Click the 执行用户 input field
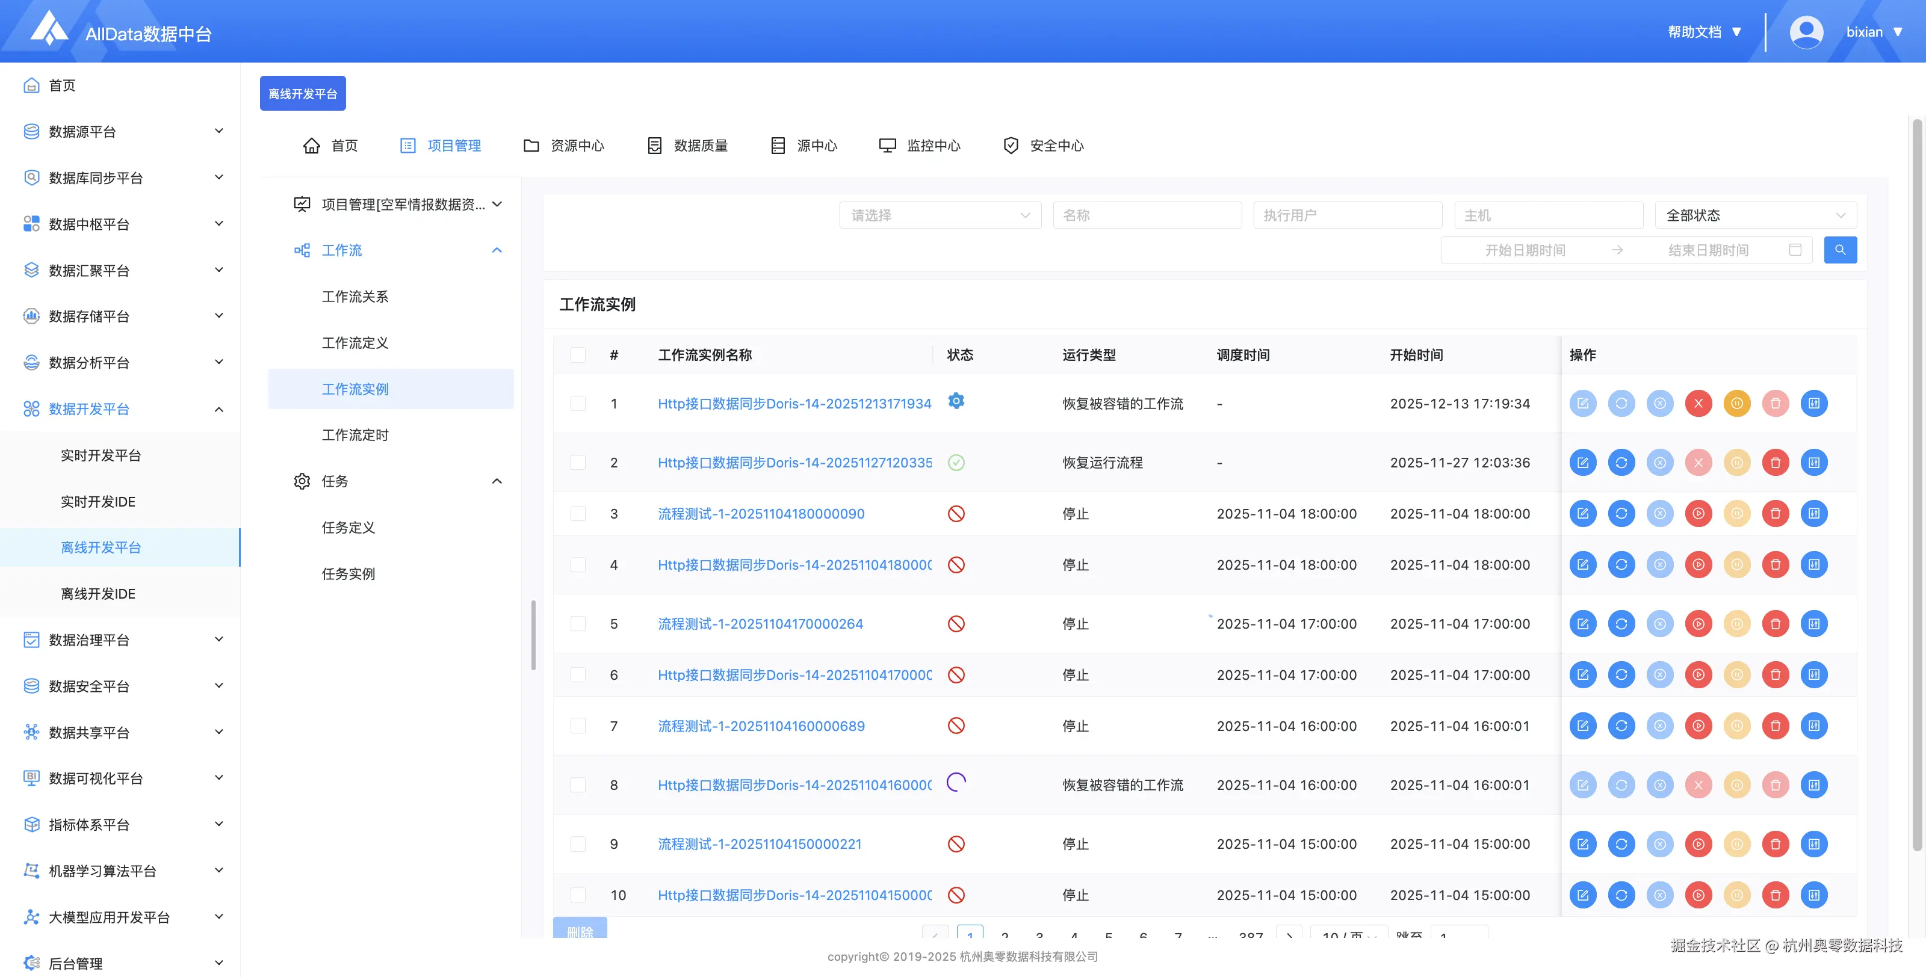 tap(1346, 215)
